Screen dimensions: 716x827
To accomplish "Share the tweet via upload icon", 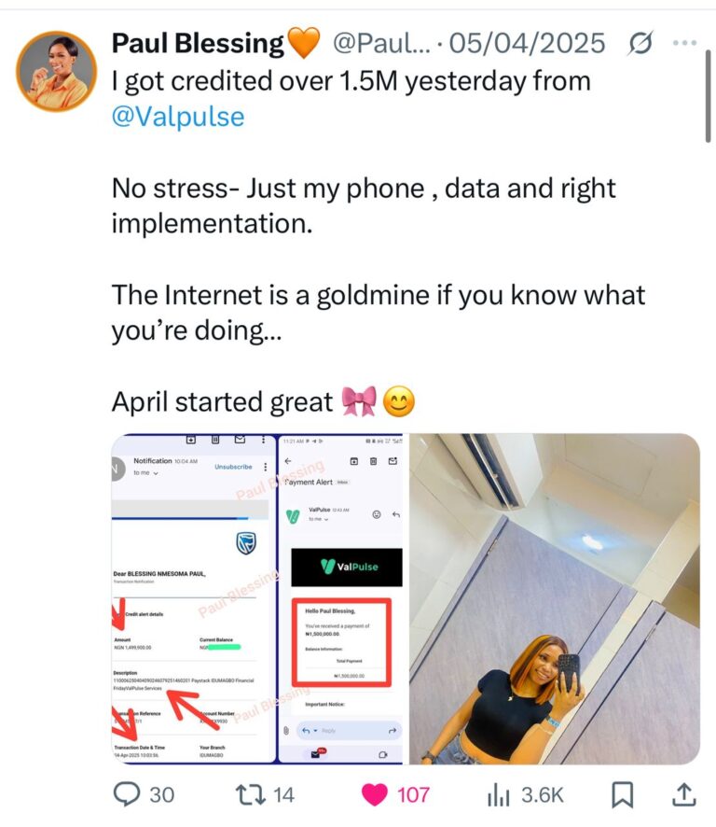I will 684,794.
